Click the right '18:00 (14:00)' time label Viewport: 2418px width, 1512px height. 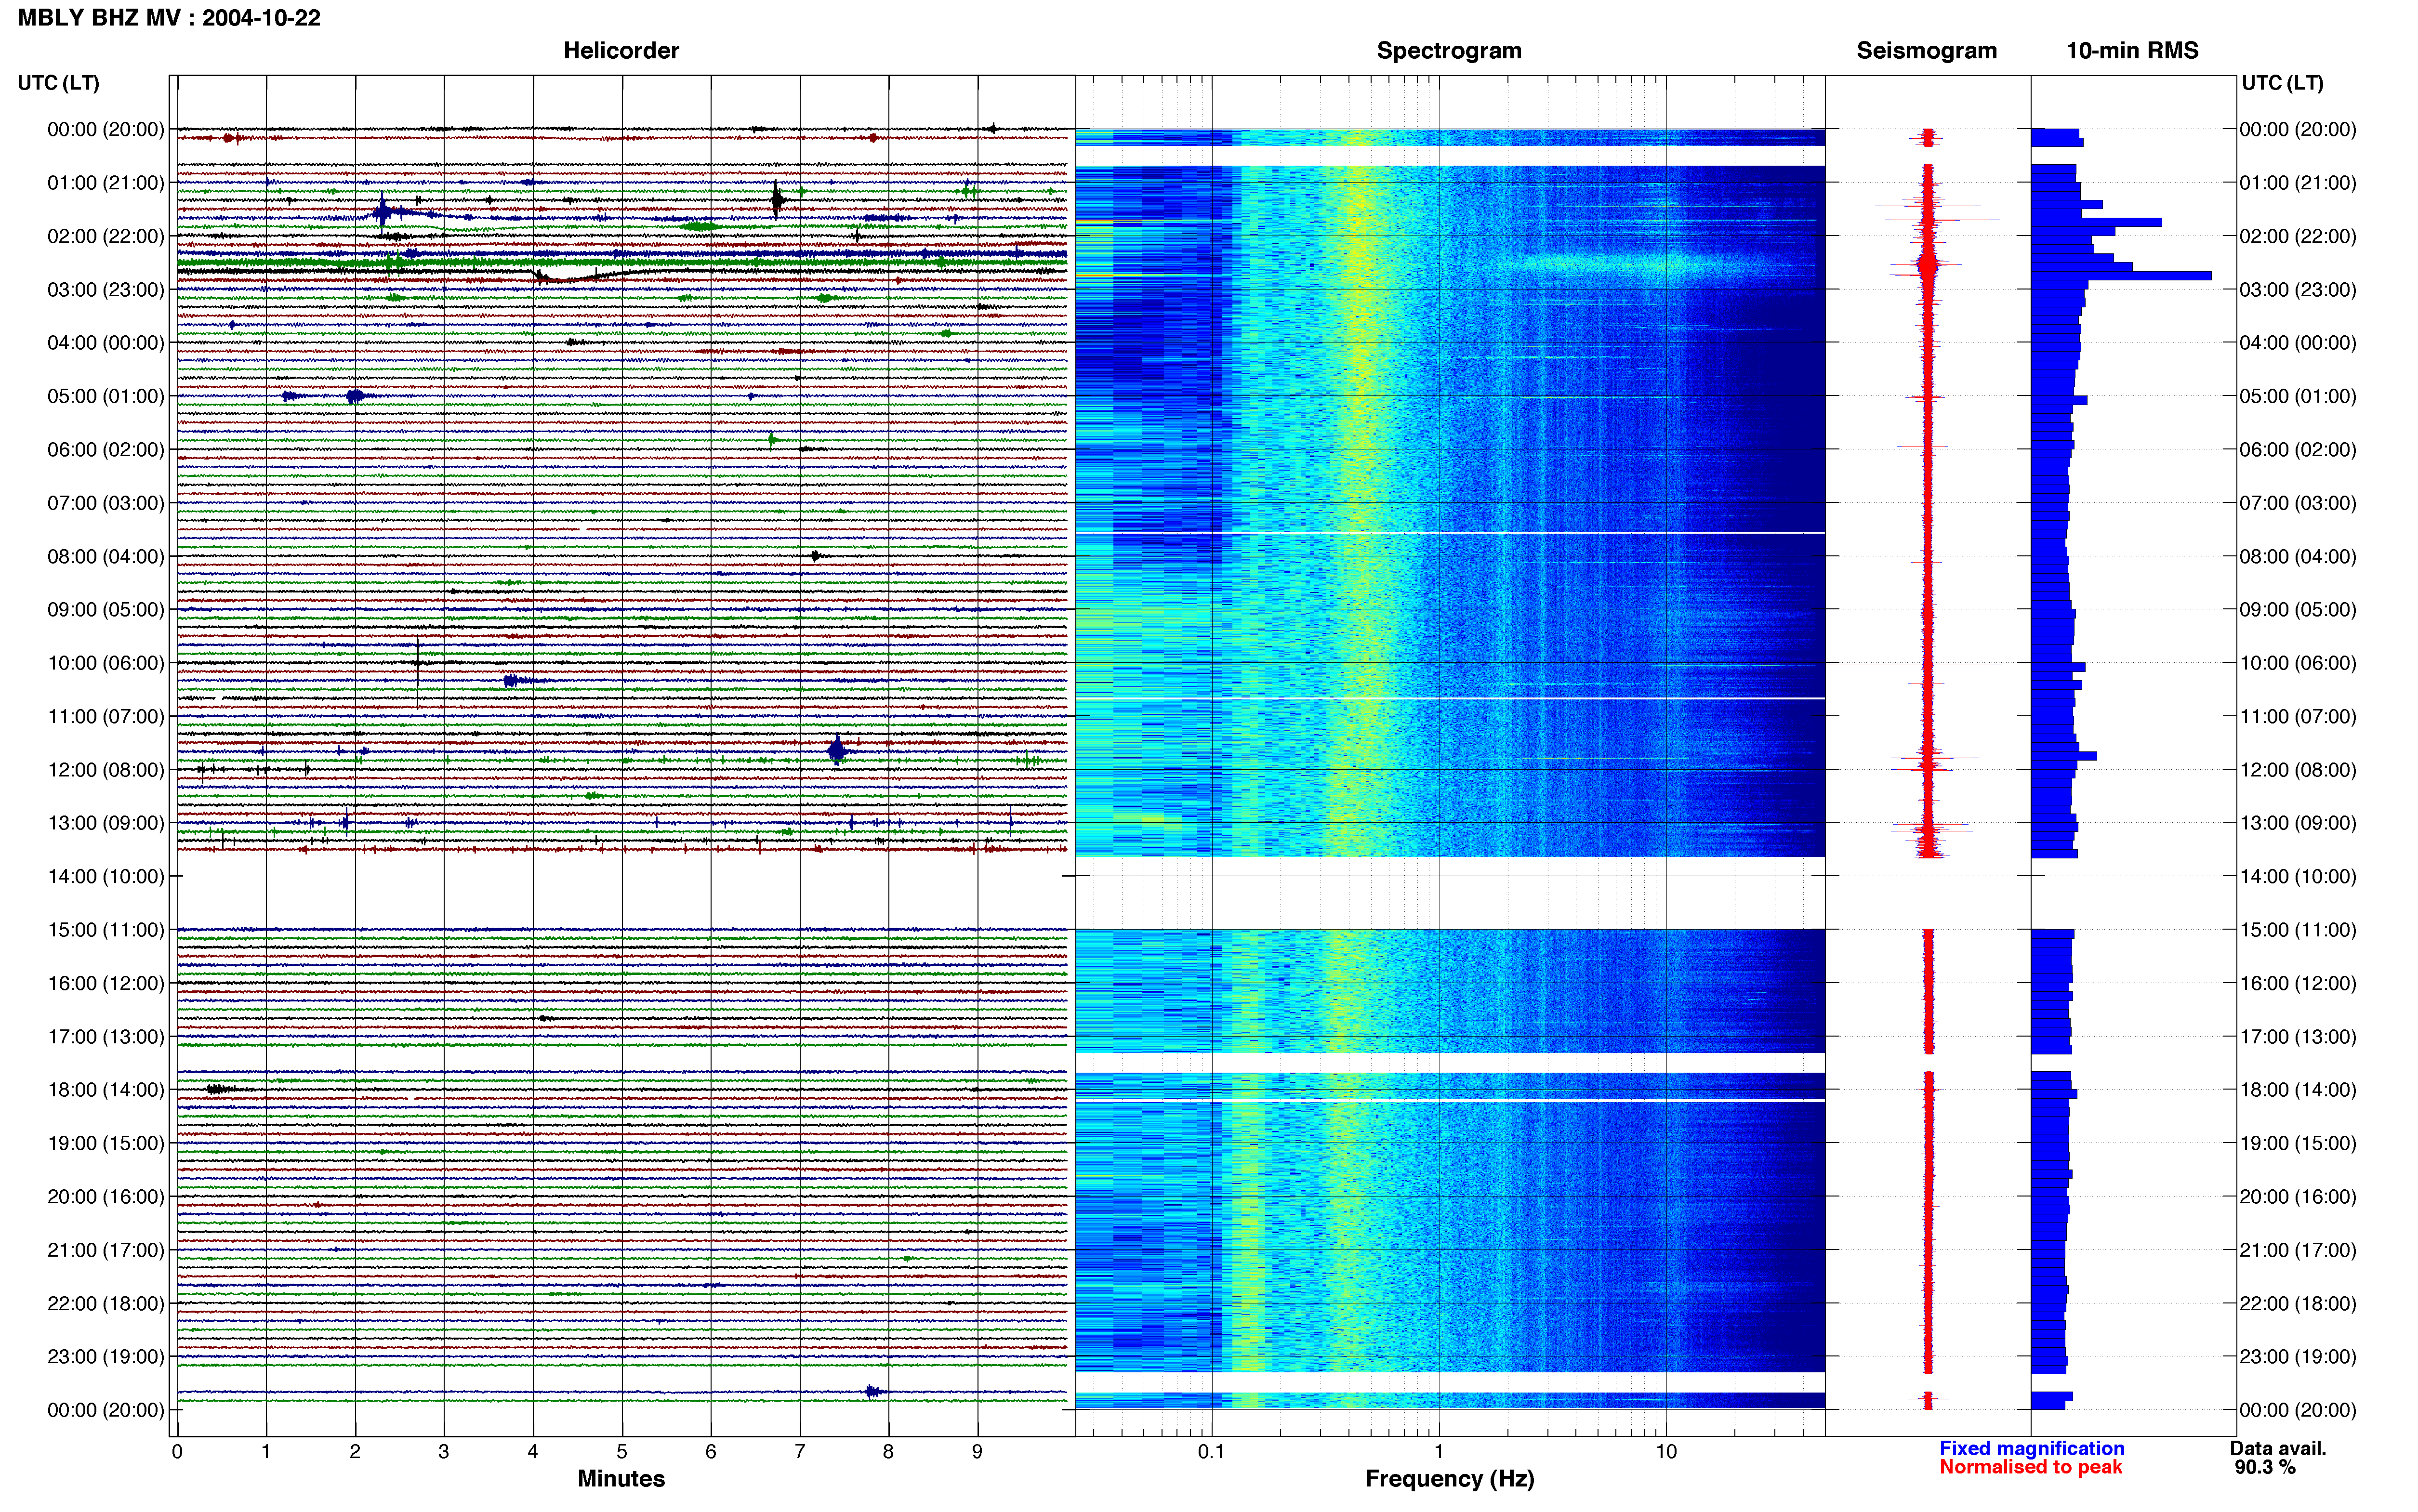point(2298,1090)
